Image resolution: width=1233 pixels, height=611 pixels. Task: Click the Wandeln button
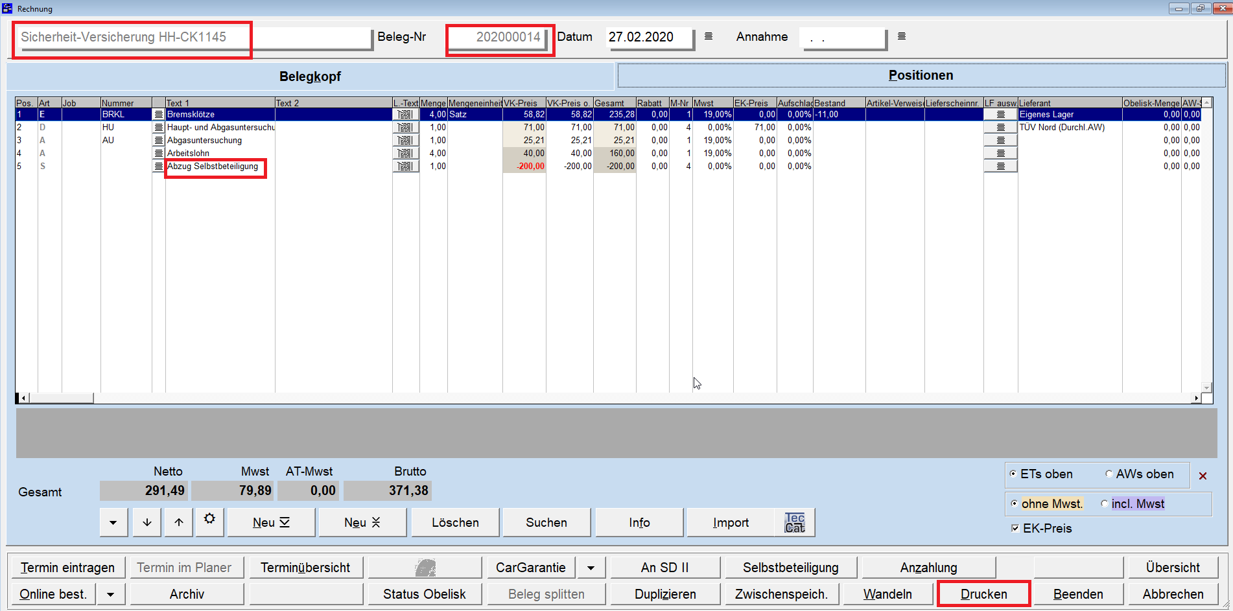tap(887, 594)
